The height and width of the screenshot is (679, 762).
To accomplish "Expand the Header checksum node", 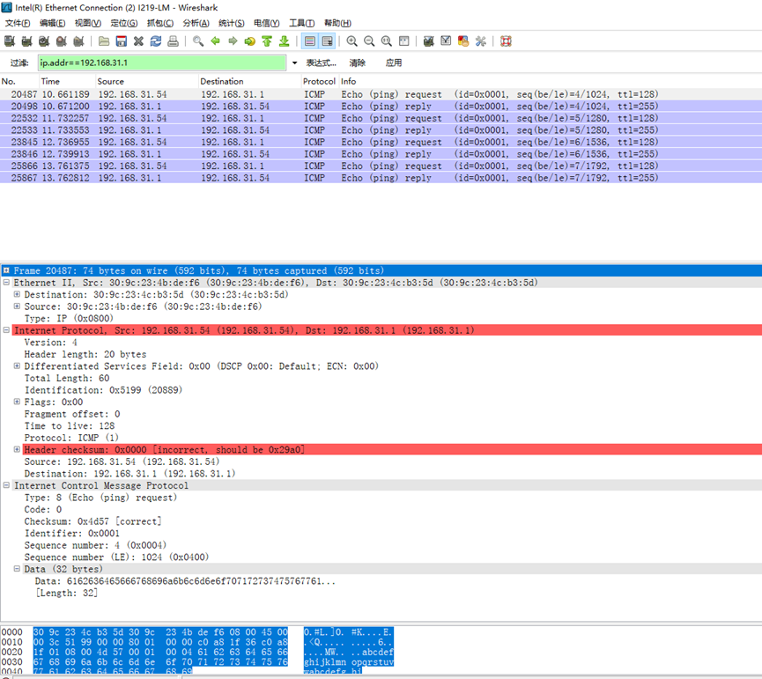I will coord(17,449).
